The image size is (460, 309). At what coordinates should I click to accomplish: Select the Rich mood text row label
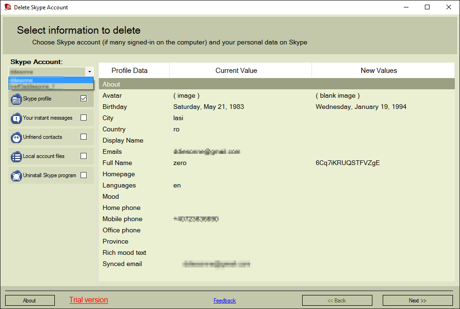125,252
